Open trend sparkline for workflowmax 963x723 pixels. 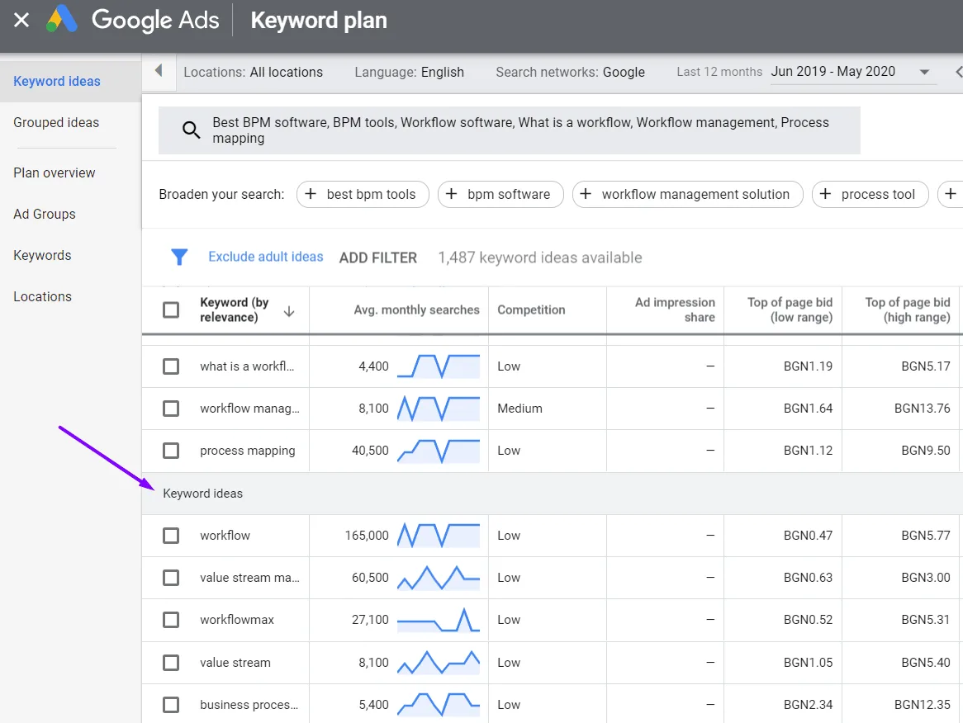coord(439,620)
